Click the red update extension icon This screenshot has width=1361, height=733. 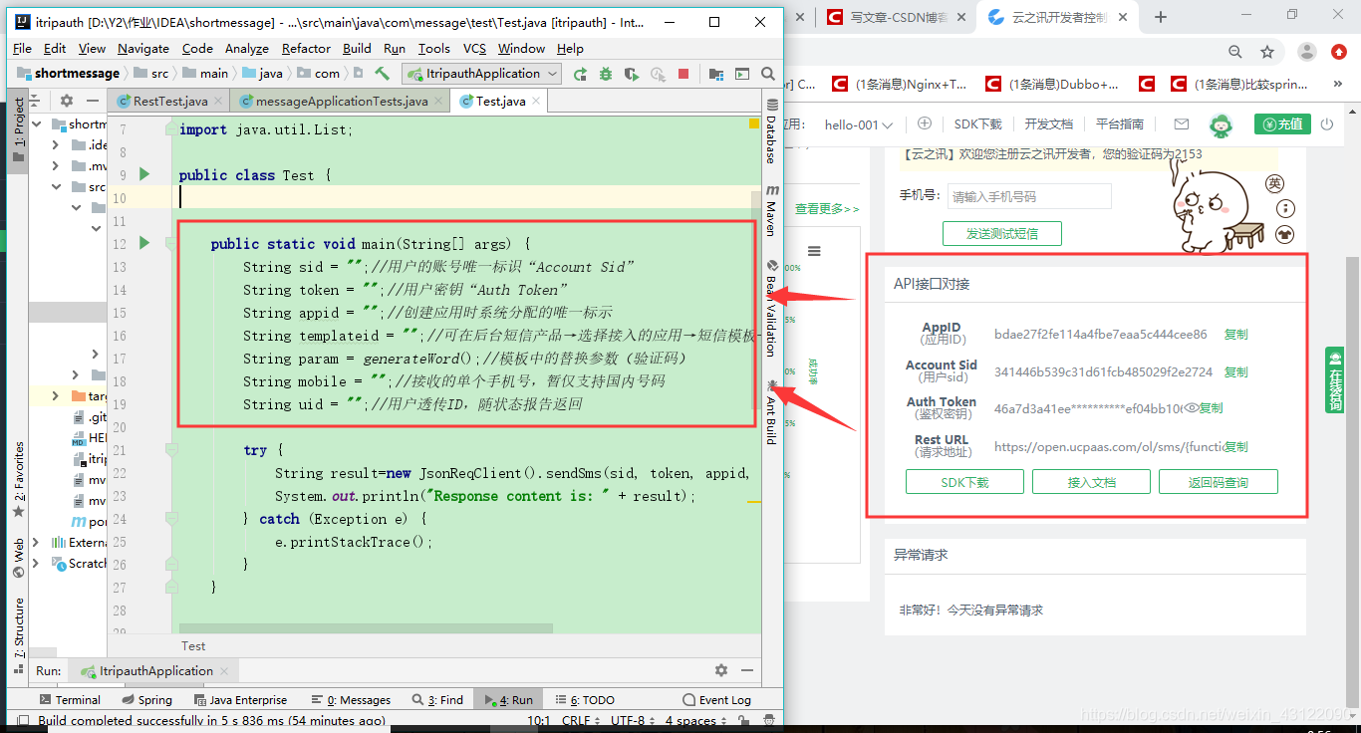point(1337,52)
